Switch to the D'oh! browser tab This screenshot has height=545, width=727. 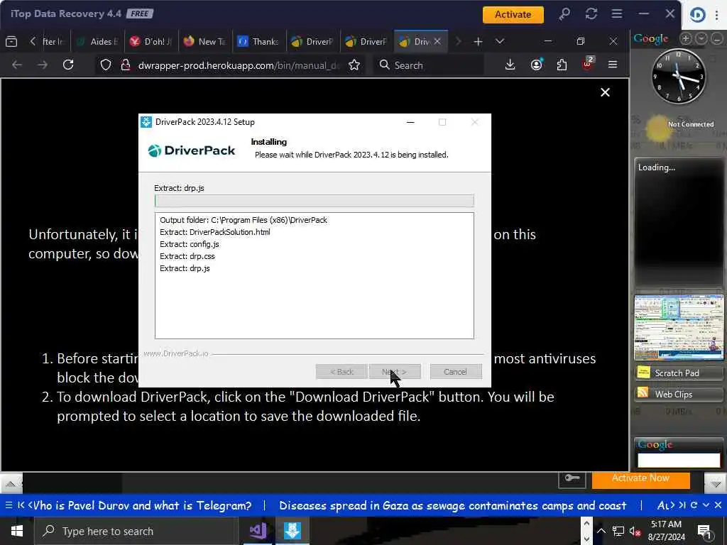pyautogui.click(x=151, y=42)
